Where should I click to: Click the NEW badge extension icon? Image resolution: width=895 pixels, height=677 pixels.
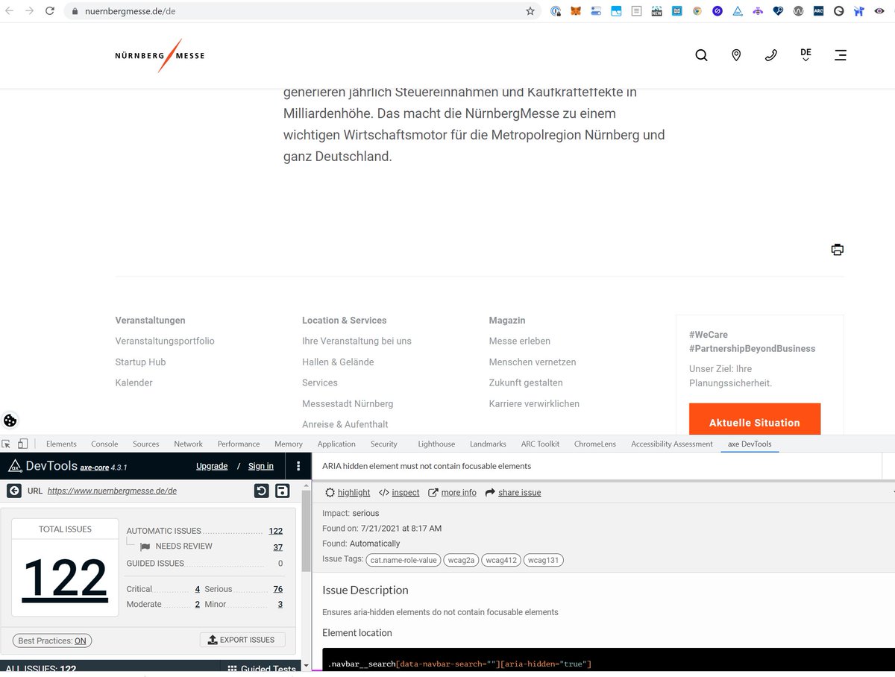(x=656, y=11)
